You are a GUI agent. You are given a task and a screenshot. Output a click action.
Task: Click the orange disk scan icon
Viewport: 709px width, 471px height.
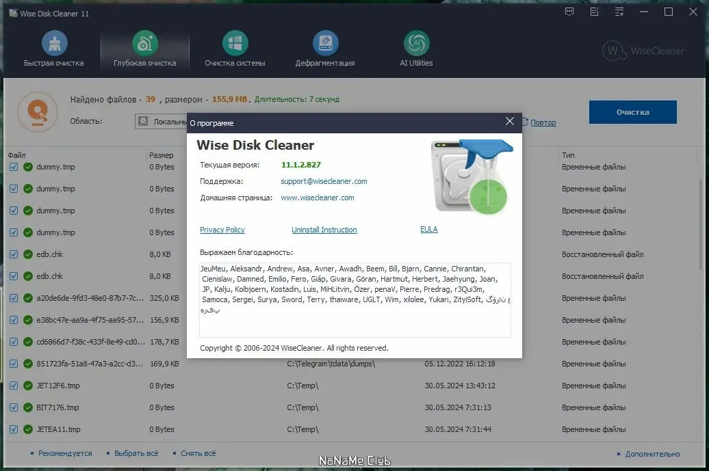pyautogui.click(x=38, y=111)
